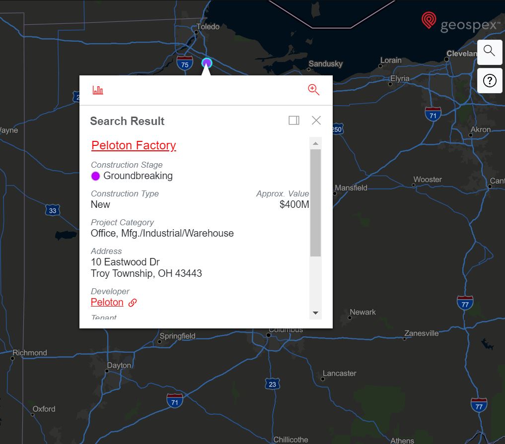Click the Chillicothe city label on map
The height and width of the screenshot is (444, 505).
[x=290, y=440]
